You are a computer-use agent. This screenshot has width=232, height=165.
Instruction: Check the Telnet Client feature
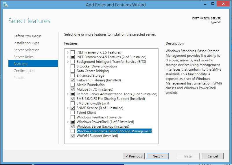(73, 113)
